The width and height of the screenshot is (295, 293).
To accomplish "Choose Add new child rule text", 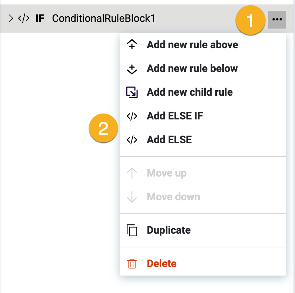I will [190, 92].
